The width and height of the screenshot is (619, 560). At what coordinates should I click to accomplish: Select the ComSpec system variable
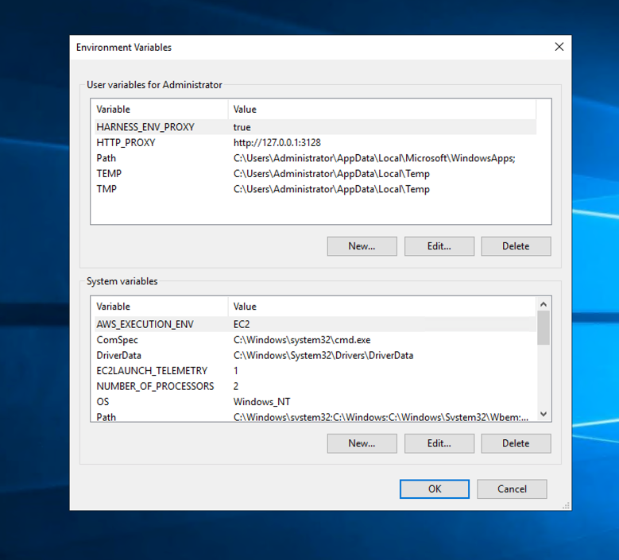tap(118, 340)
